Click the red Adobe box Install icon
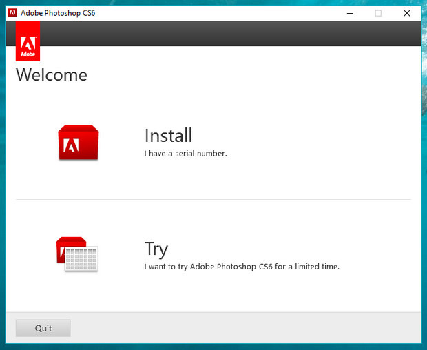The height and width of the screenshot is (350, 427). [x=79, y=142]
